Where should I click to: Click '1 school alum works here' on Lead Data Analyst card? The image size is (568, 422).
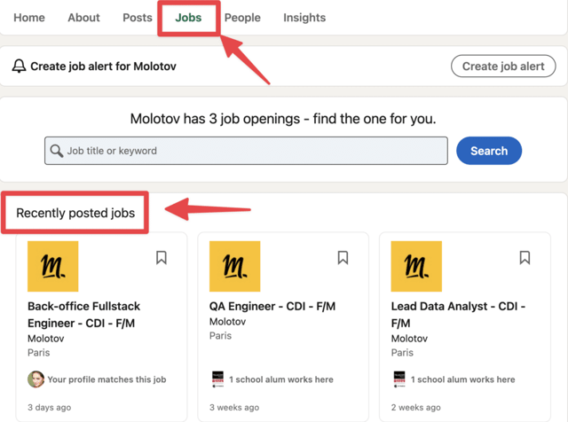click(x=462, y=379)
